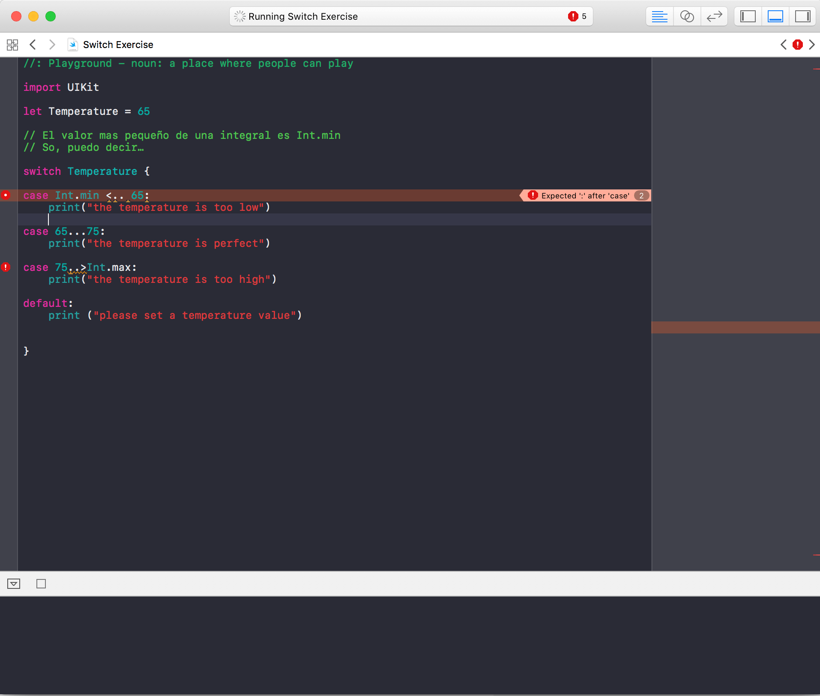
Task: Open the related items grid menu
Action: pyautogui.click(x=12, y=45)
